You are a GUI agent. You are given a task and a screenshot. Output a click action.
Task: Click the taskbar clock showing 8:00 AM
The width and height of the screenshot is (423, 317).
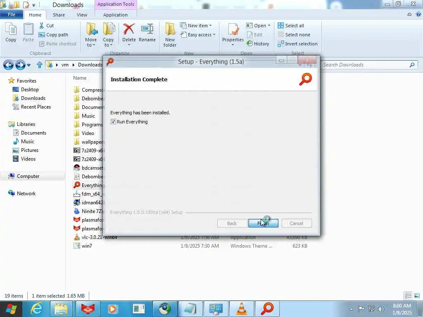[x=402, y=309]
